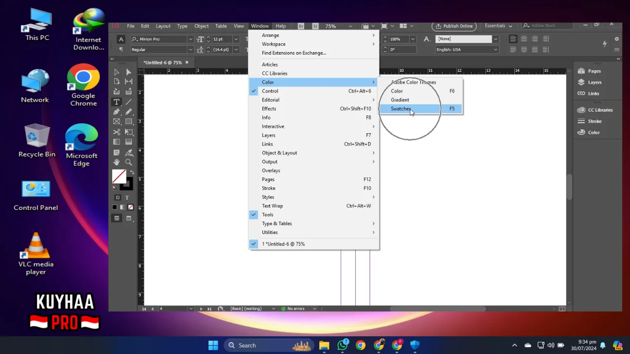Pick the Content Placer tool
Image resolution: width=630 pixels, height=354 pixels.
click(128, 91)
